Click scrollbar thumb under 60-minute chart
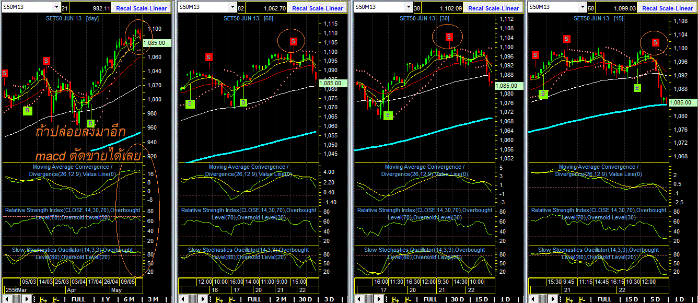This screenshot has height=303, width=698. pos(193,299)
